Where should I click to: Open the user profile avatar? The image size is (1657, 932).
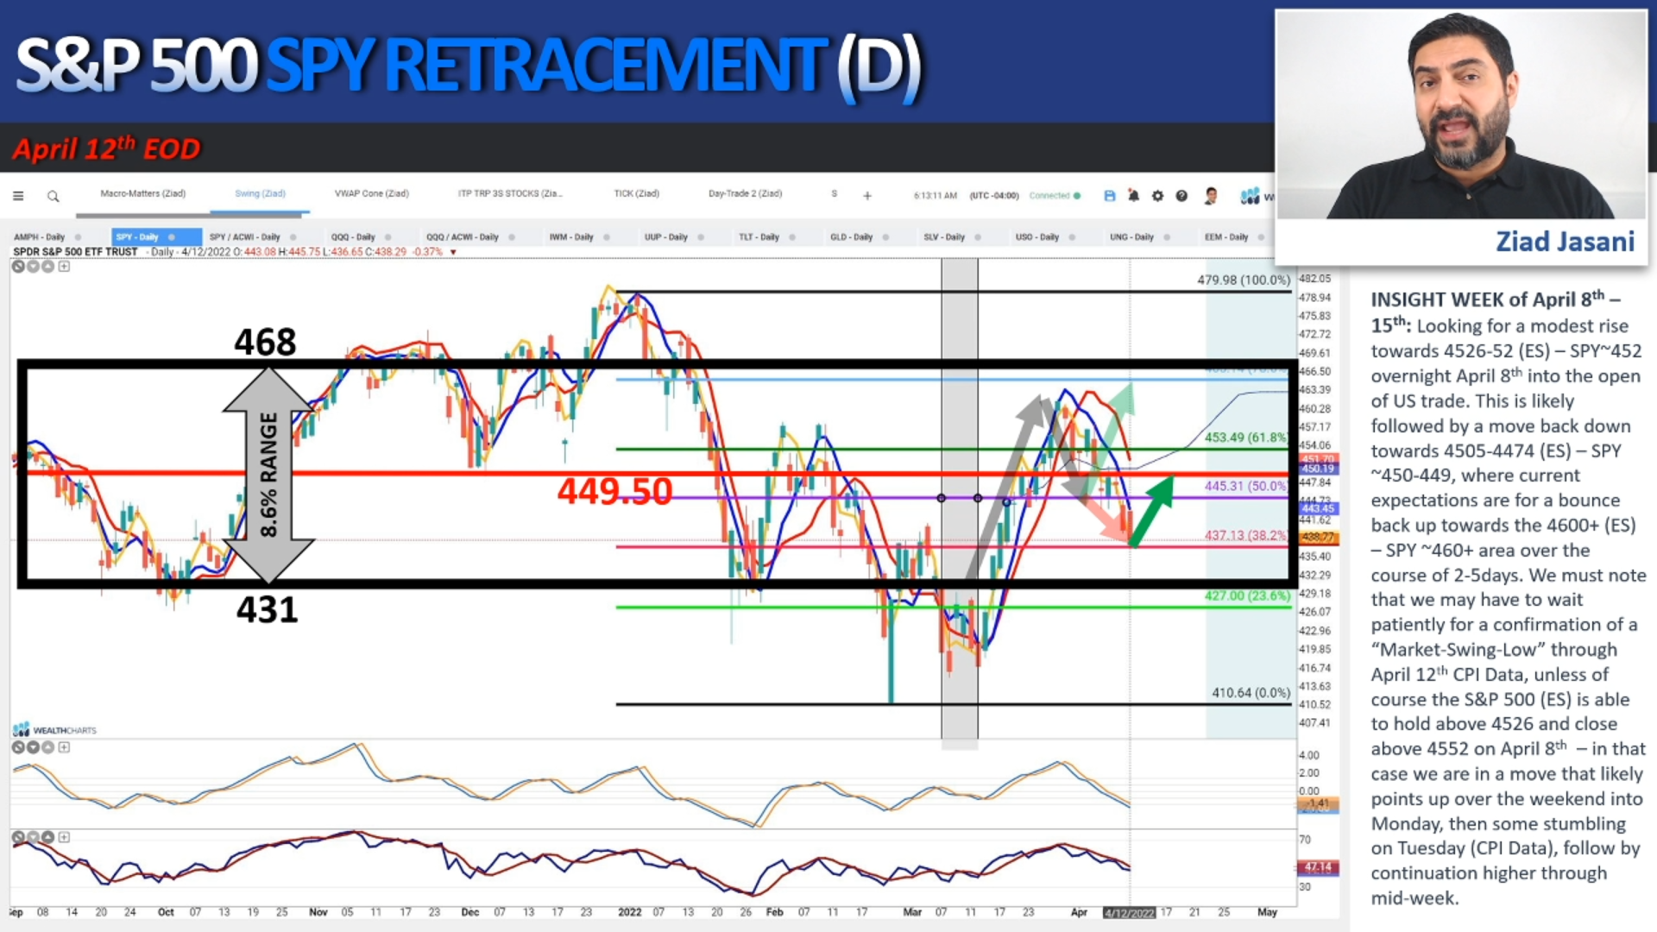pos(1211,196)
